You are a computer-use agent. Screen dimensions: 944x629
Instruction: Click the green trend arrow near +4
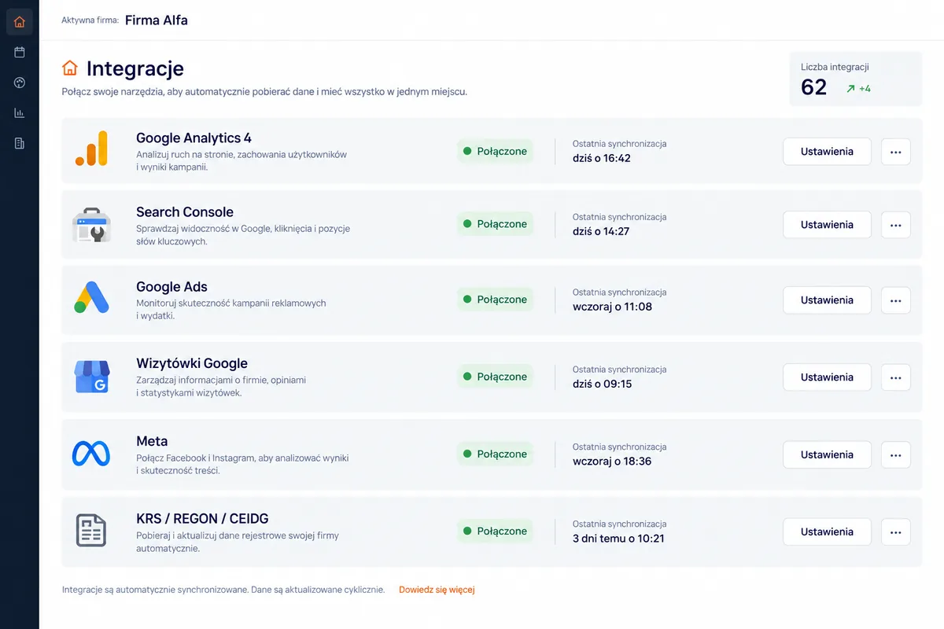click(850, 89)
